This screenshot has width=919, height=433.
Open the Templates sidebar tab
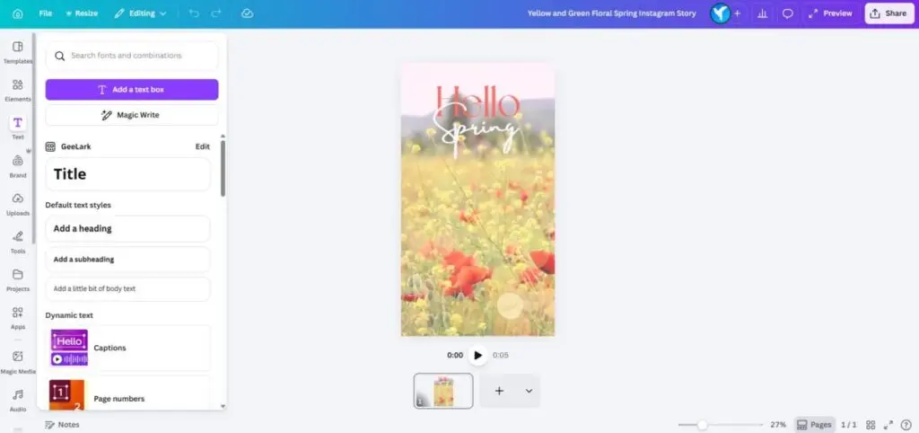pos(18,51)
